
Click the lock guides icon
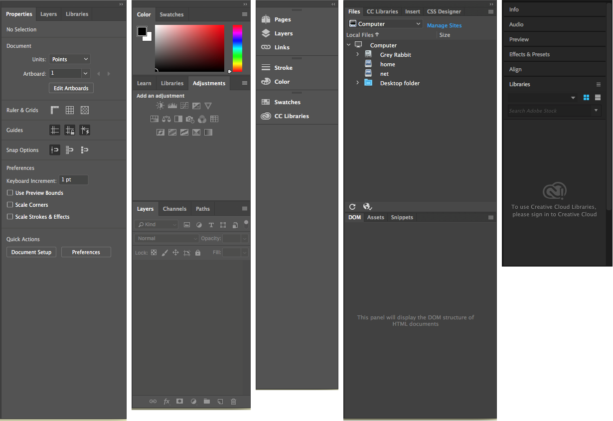click(70, 130)
